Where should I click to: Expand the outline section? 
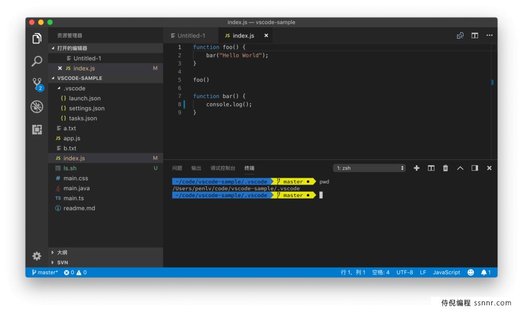[x=106, y=252]
